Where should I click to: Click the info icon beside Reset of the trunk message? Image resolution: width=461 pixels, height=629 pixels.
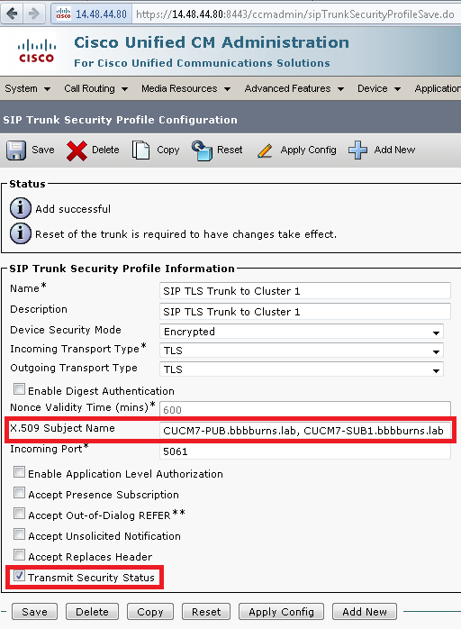(x=21, y=233)
